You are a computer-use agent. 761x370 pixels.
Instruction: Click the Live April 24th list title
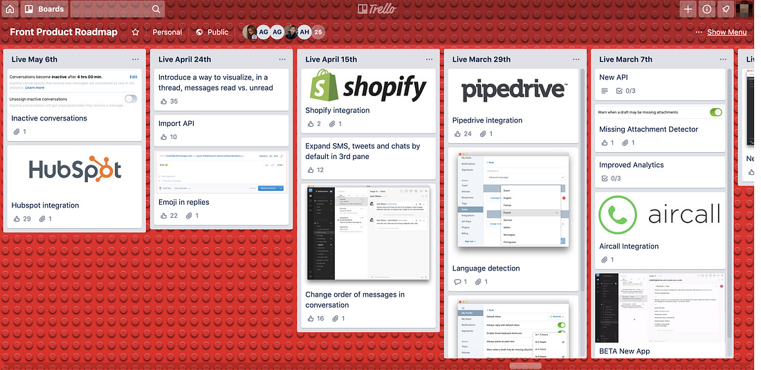(185, 59)
